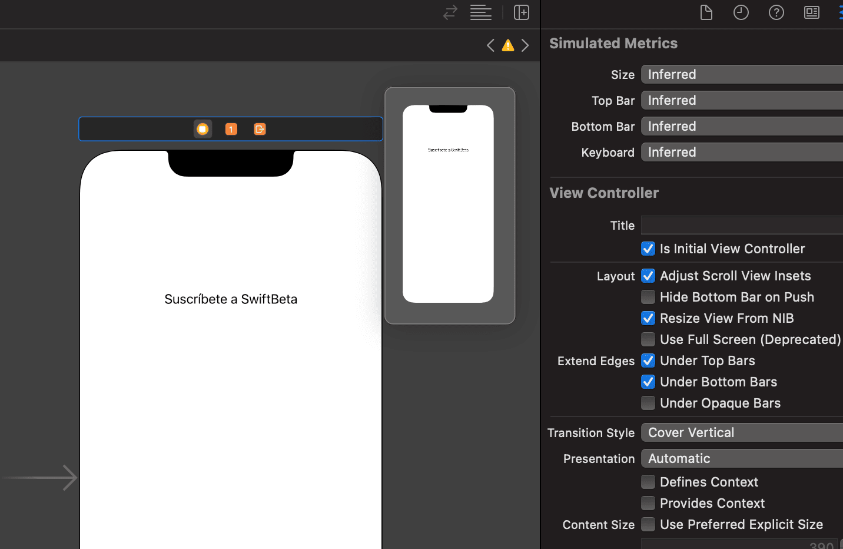843x549 pixels.
Task: Click the Extend Edges label
Action: pyautogui.click(x=596, y=361)
